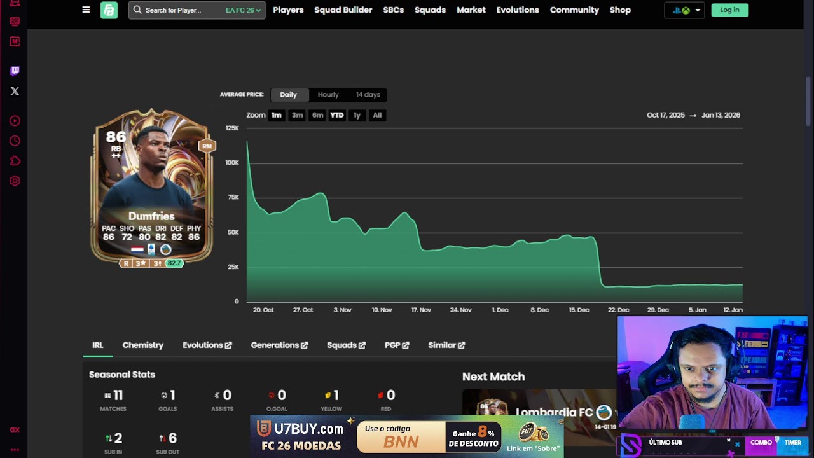Click the red M icon in the sidebar
The image size is (814, 458).
(x=15, y=41)
